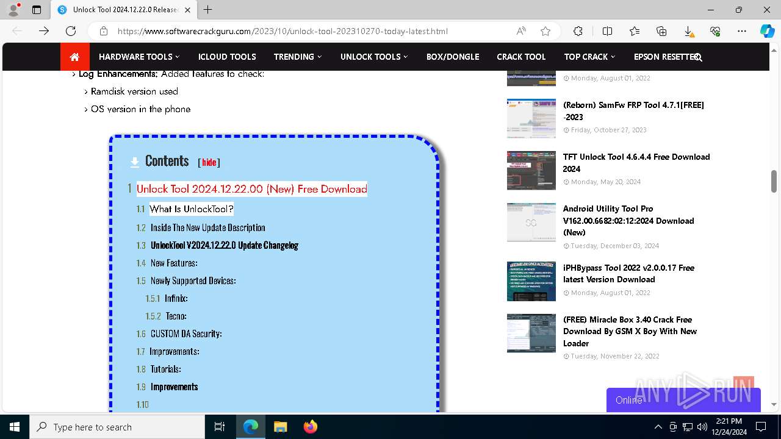
Task: Click the purple Online chat button
Action: click(683, 400)
